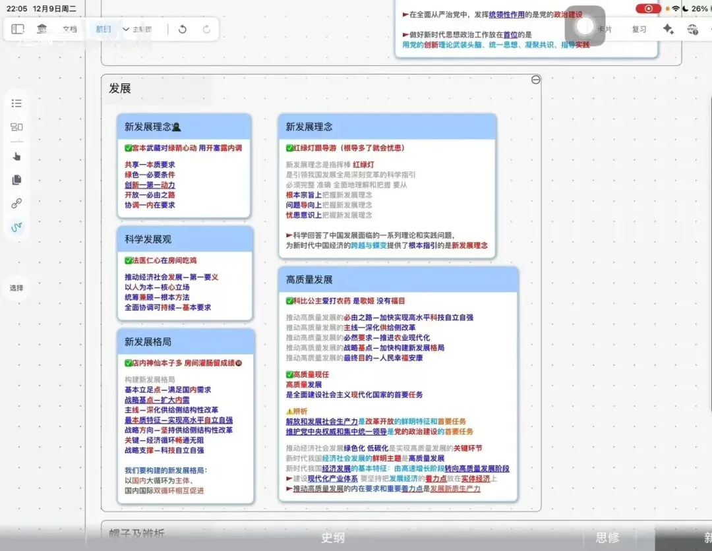Tap underlined 解放和发展社会生产力 text
The image size is (712, 551).
322,422
